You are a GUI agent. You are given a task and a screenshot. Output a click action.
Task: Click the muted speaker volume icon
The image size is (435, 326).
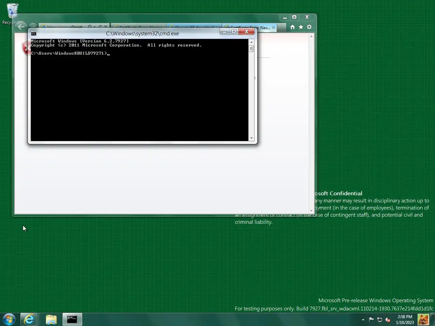click(388, 320)
